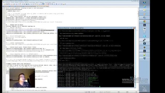Image resolution: width=165 pixels, height=93 pixels.
Task: Open the bottom-most taskbar application icon
Action: pos(144,58)
